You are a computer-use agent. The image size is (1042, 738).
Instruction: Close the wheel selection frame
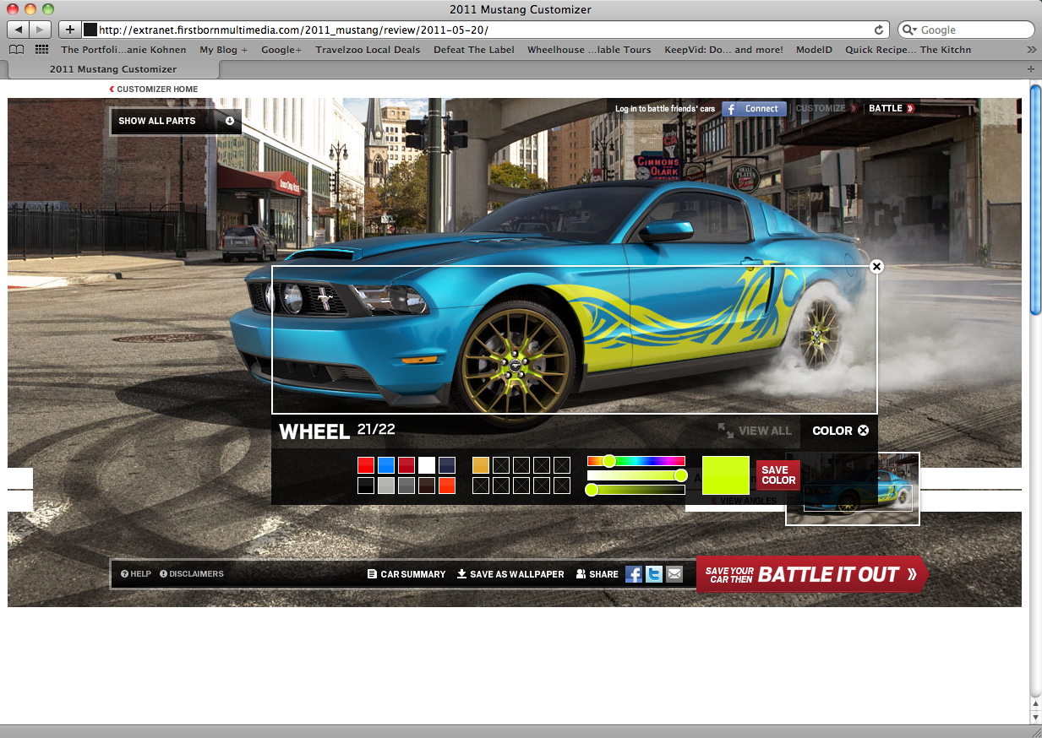[876, 267]
